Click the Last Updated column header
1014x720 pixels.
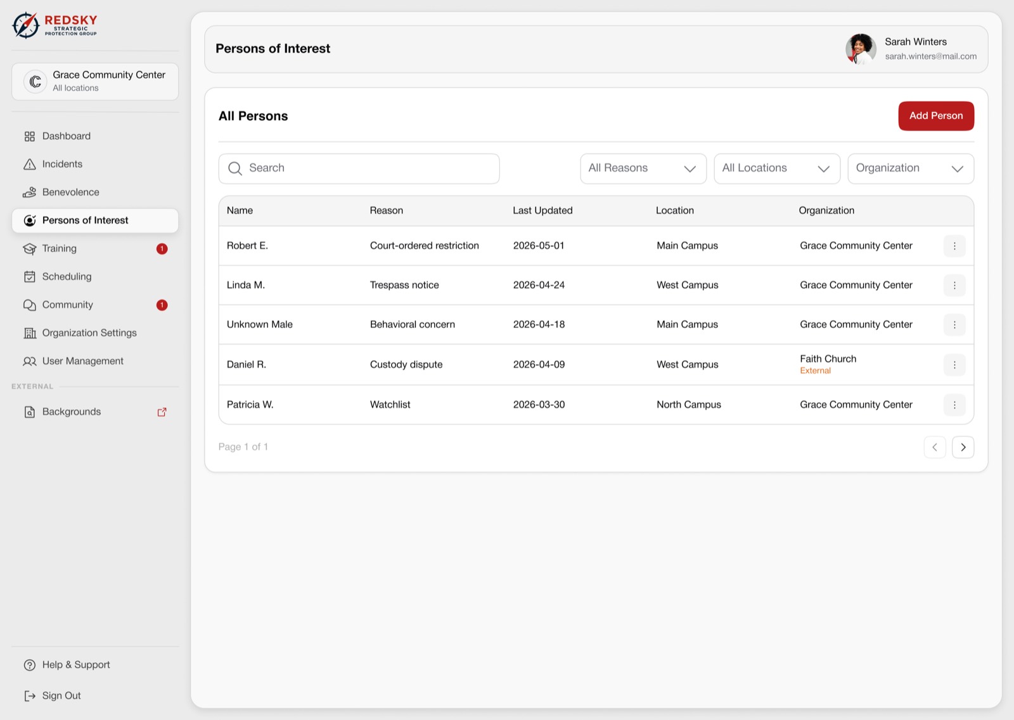coord(542,210)
